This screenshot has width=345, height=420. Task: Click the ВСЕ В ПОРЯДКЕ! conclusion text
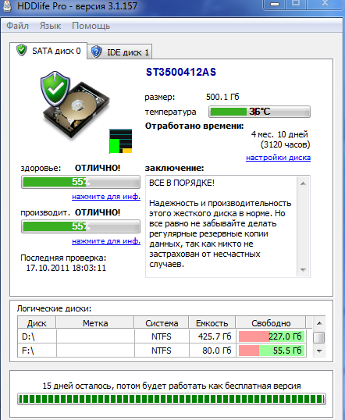(182, 183)
